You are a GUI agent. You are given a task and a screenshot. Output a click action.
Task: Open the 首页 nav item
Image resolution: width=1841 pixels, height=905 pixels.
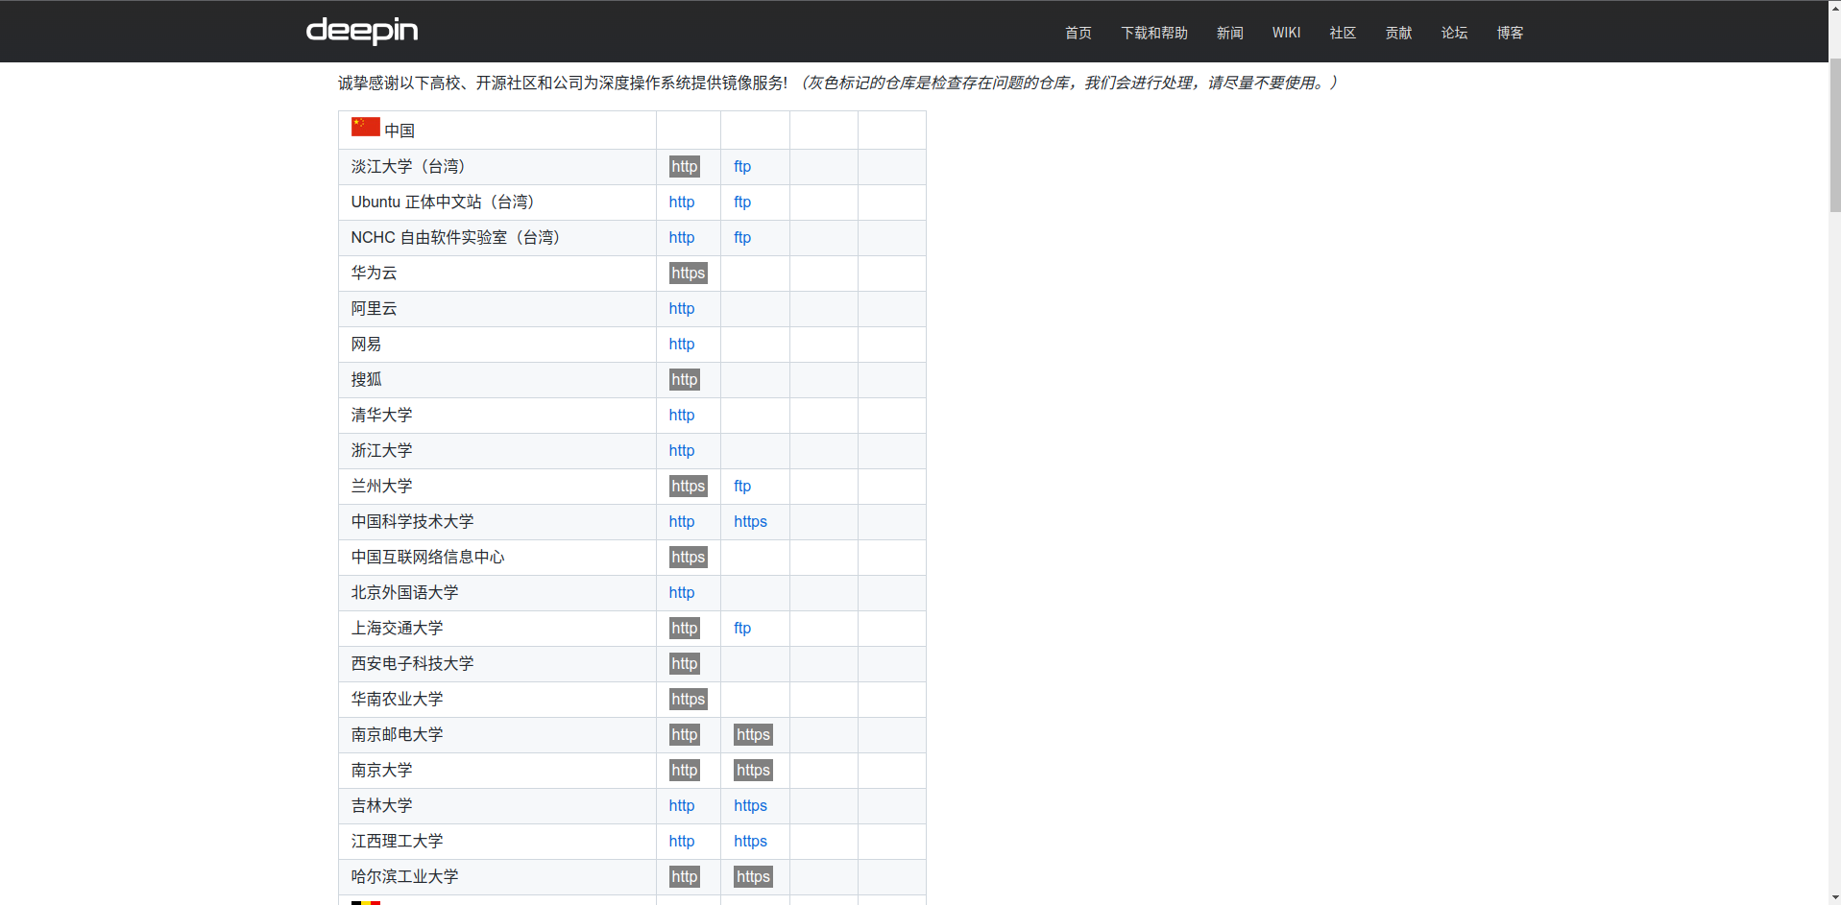click(x=1078, y=33)
